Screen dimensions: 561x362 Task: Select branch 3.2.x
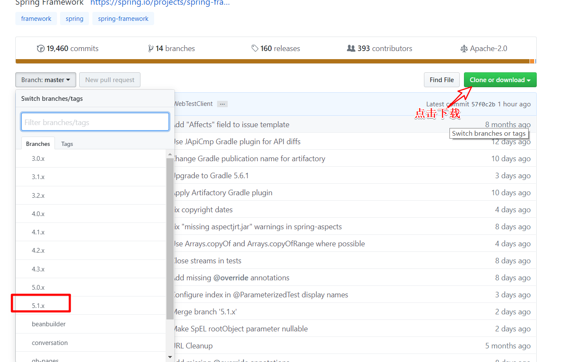91,195
